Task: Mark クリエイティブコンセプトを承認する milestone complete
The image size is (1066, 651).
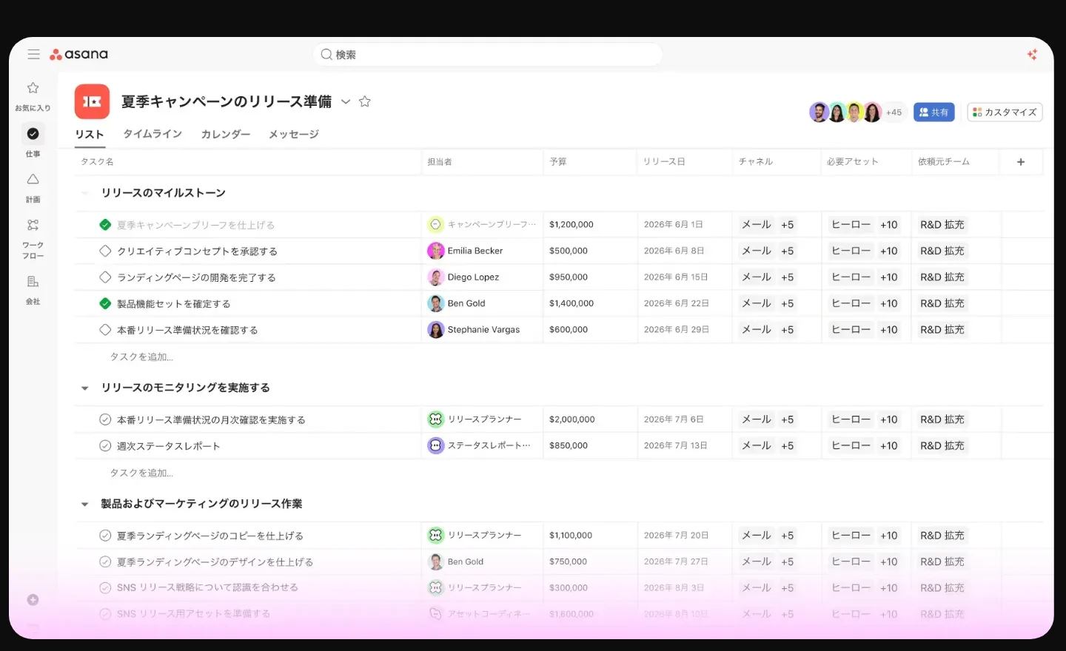Action: [x=105, y=251]
